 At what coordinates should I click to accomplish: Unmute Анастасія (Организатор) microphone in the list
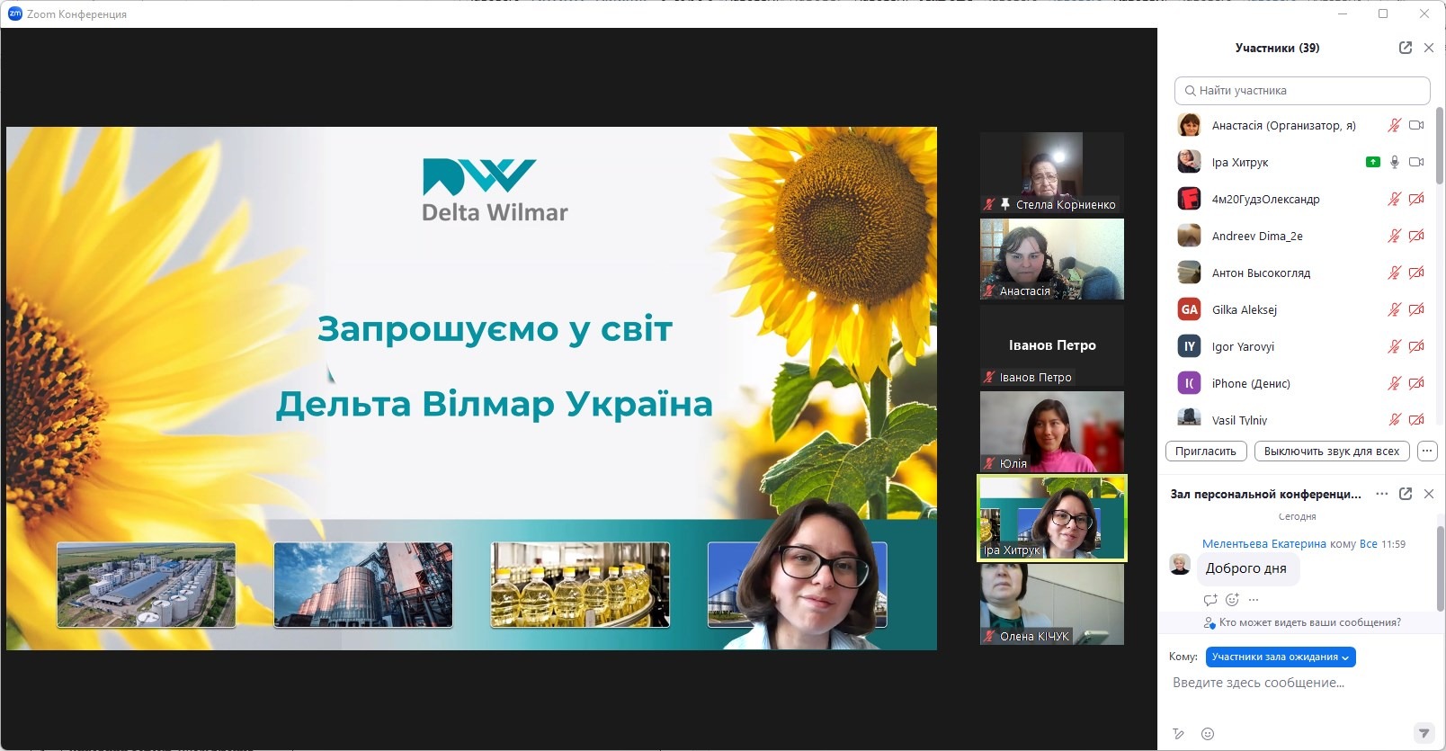[1394, 126]
